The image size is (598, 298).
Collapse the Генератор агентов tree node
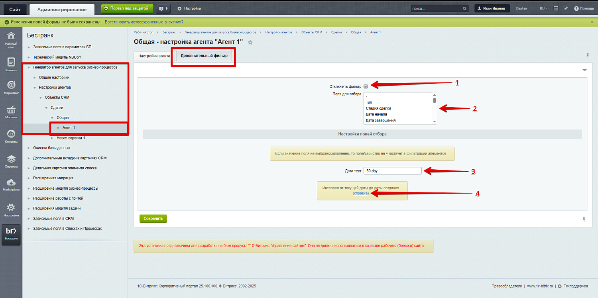coord(29,68)
